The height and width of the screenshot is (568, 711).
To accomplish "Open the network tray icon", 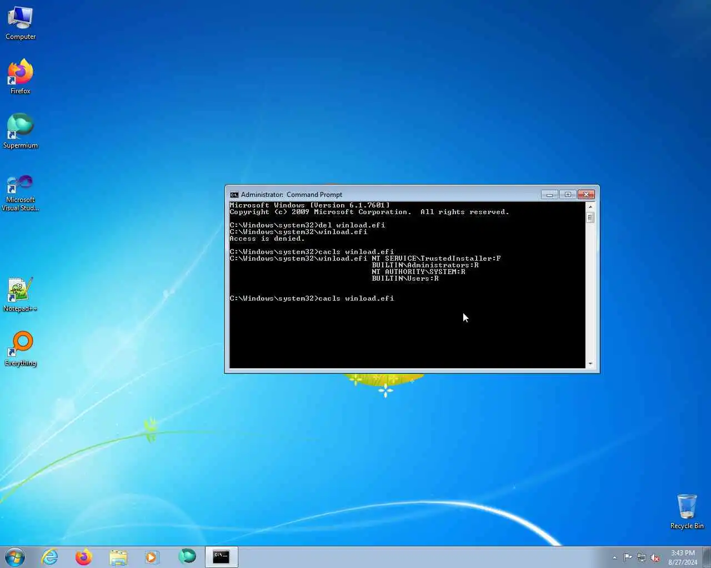I will (642, 557).
